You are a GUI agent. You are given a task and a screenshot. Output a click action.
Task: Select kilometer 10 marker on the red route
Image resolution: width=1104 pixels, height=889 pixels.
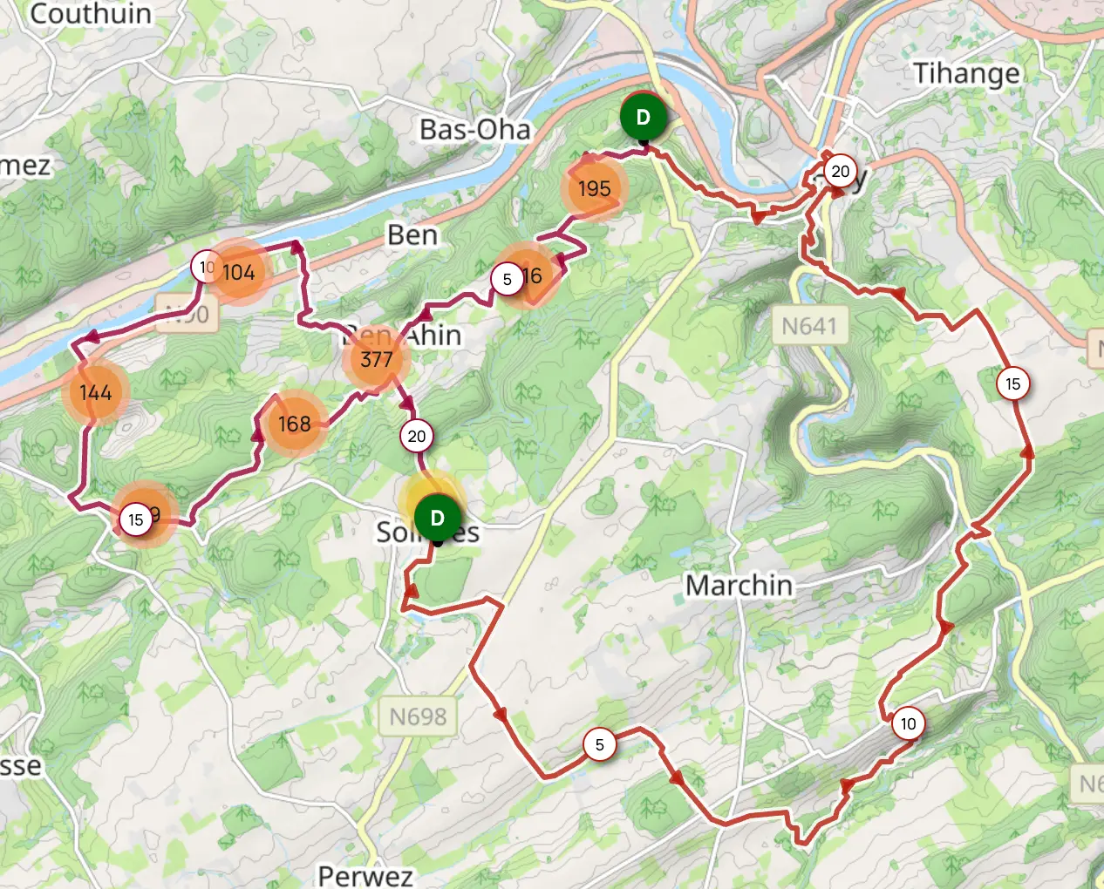(x=909, y=723)
